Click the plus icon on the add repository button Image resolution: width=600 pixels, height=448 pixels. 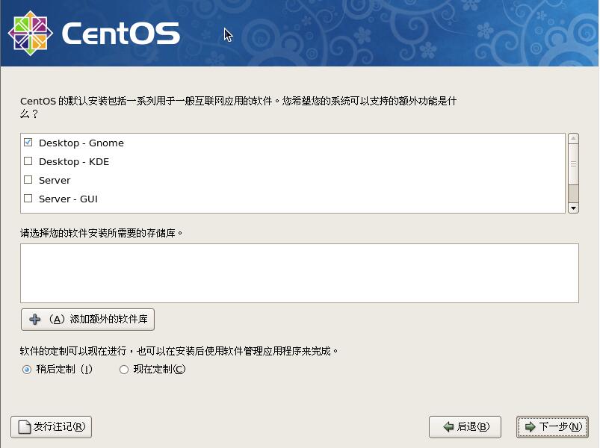(33, 319)
